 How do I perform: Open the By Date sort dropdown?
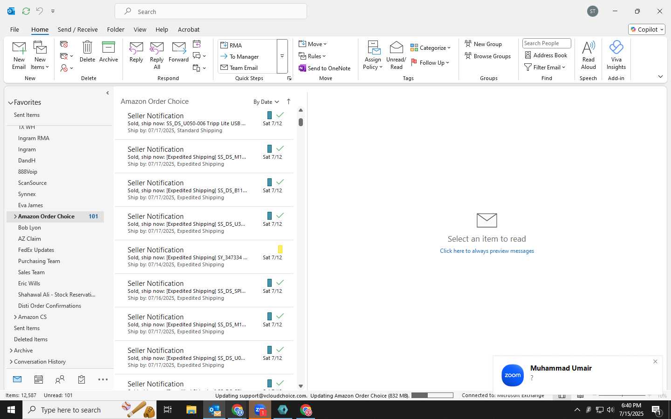[266, 102]
